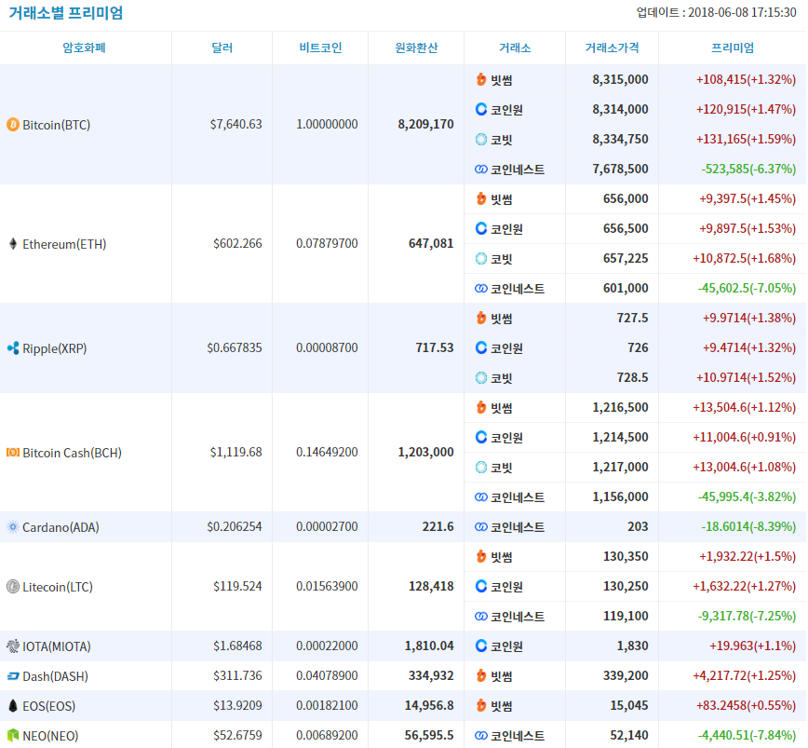Click IOTA premium +19.963(+1.1%)
Viewport: 808px width, 748px height.
pyautogui.click(x=752, y=646)
